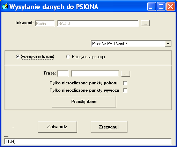Click the Inkasent browse button with dots
This screenshot has width=177, height=147.
tap(145, 23)
